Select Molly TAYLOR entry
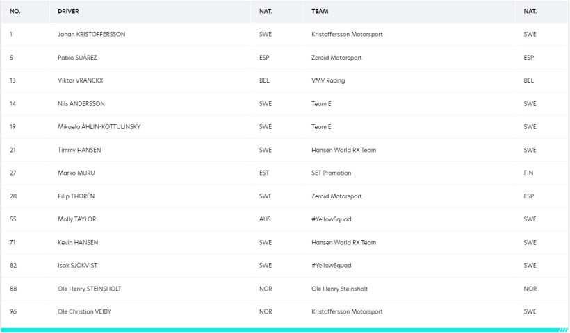Viewport: 570px width, 333px height. point(77,219)
